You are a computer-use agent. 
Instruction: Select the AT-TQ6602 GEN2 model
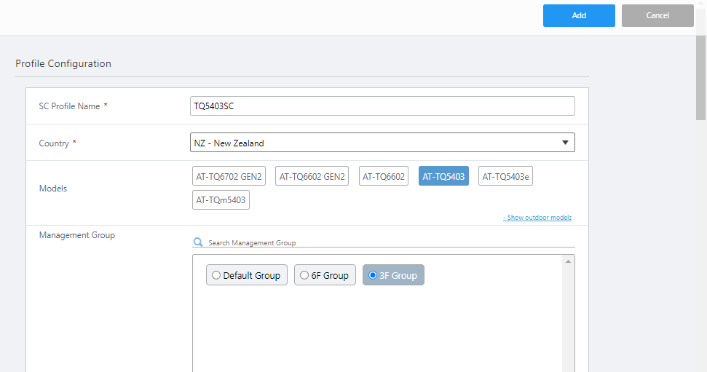312,176
